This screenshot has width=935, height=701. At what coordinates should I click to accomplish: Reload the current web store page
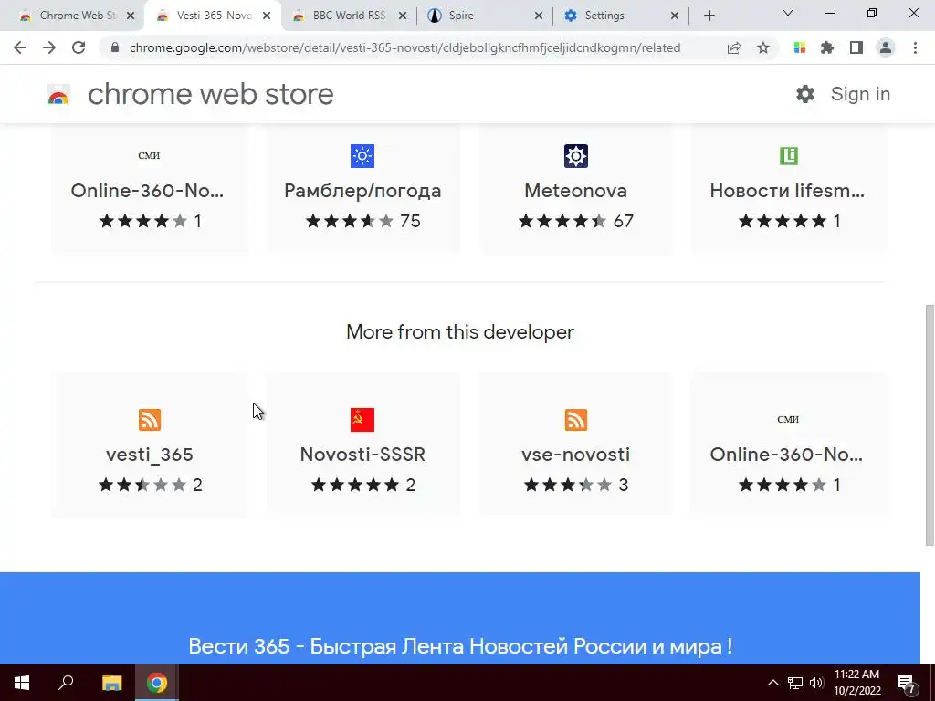coord(79,47)
